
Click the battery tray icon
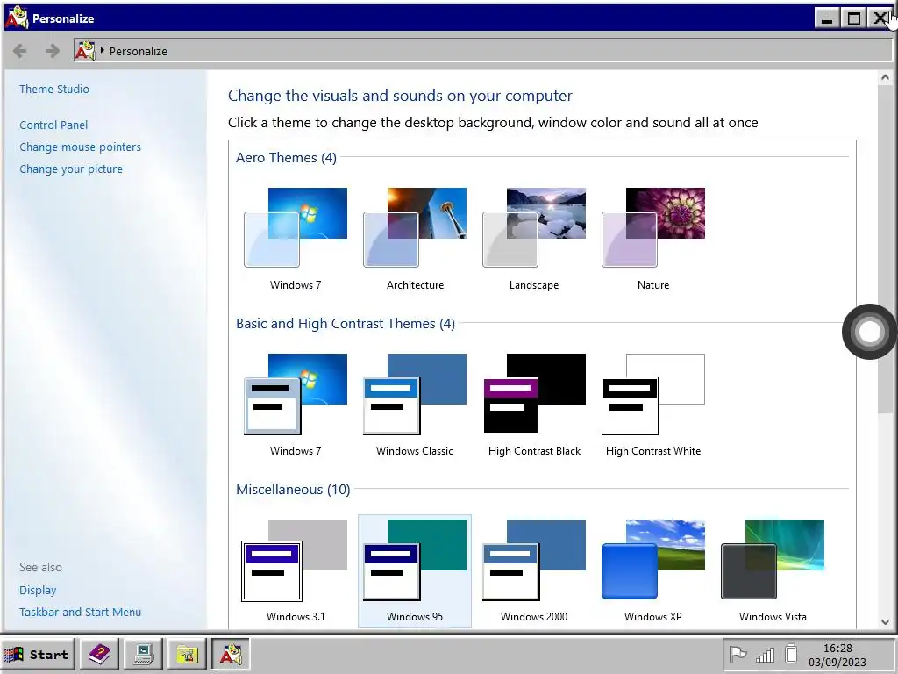[791, 654]
